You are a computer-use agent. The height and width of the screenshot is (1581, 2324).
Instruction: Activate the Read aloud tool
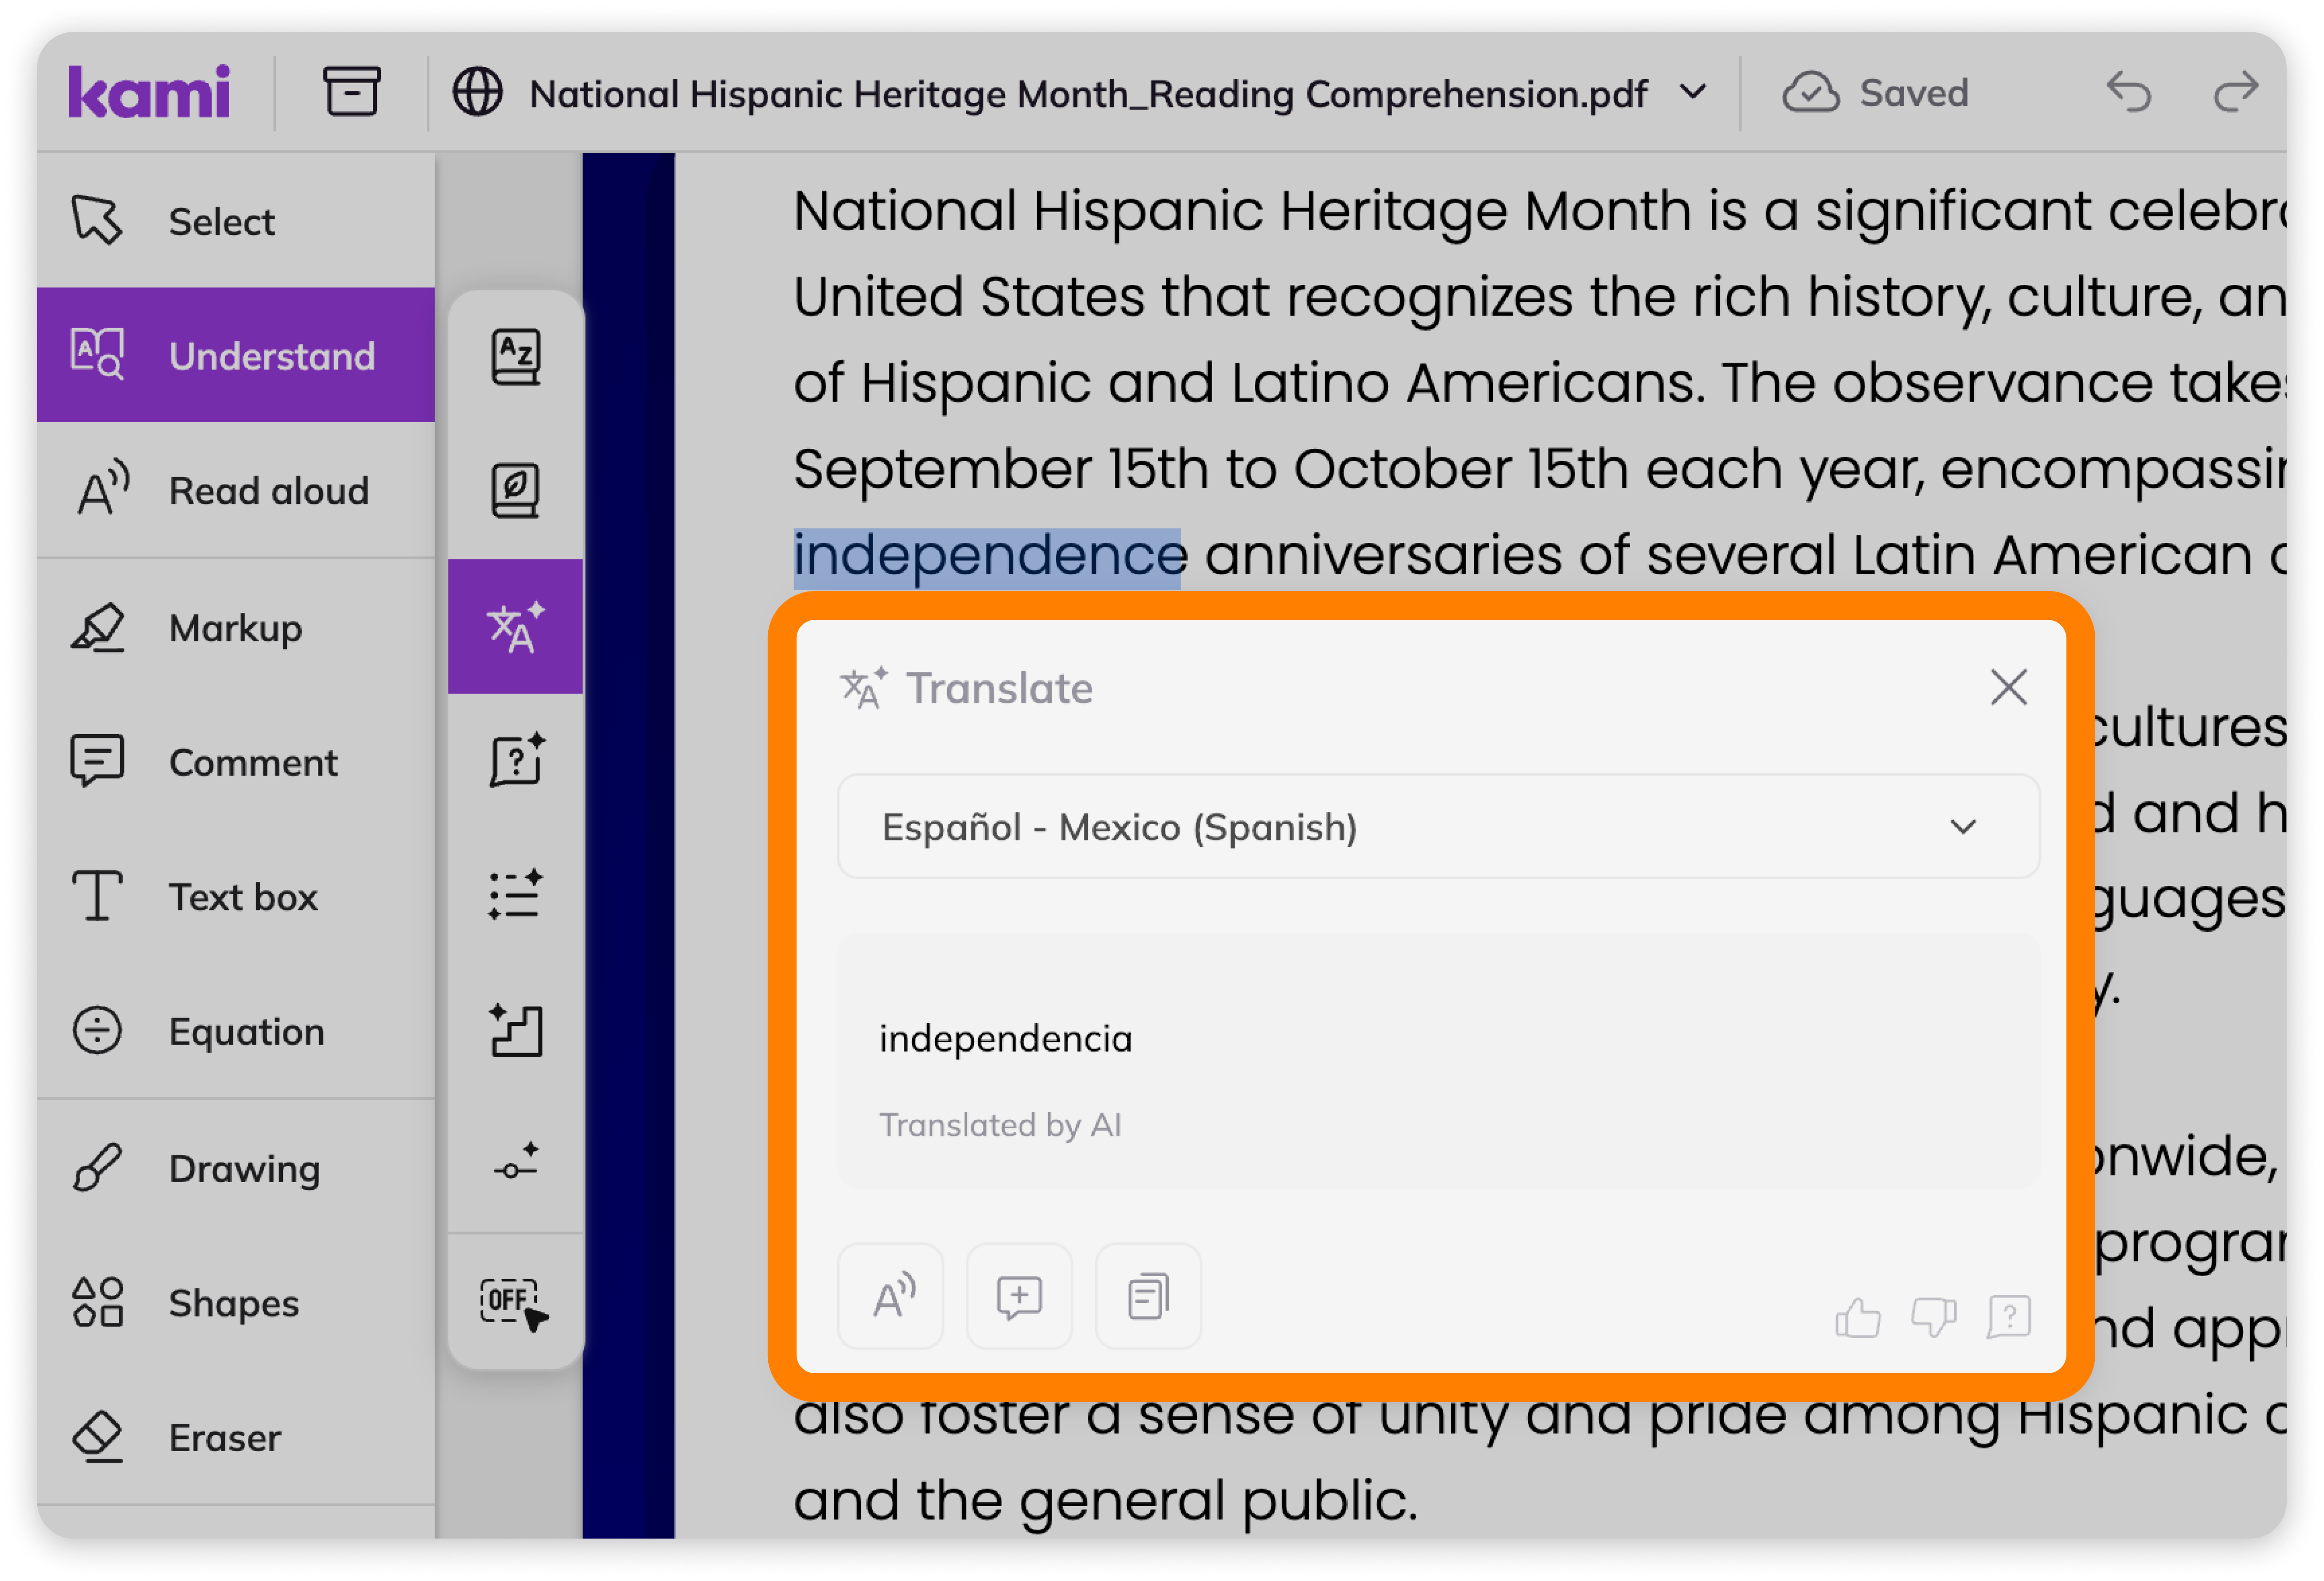coord(236,490)
